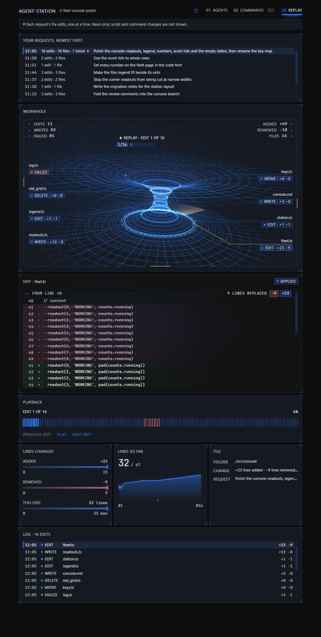This screenshot has width=321, height=637.
Task: Pick request 'Make the files legend fit beside its cells'
Action: (x=159, y=72)
